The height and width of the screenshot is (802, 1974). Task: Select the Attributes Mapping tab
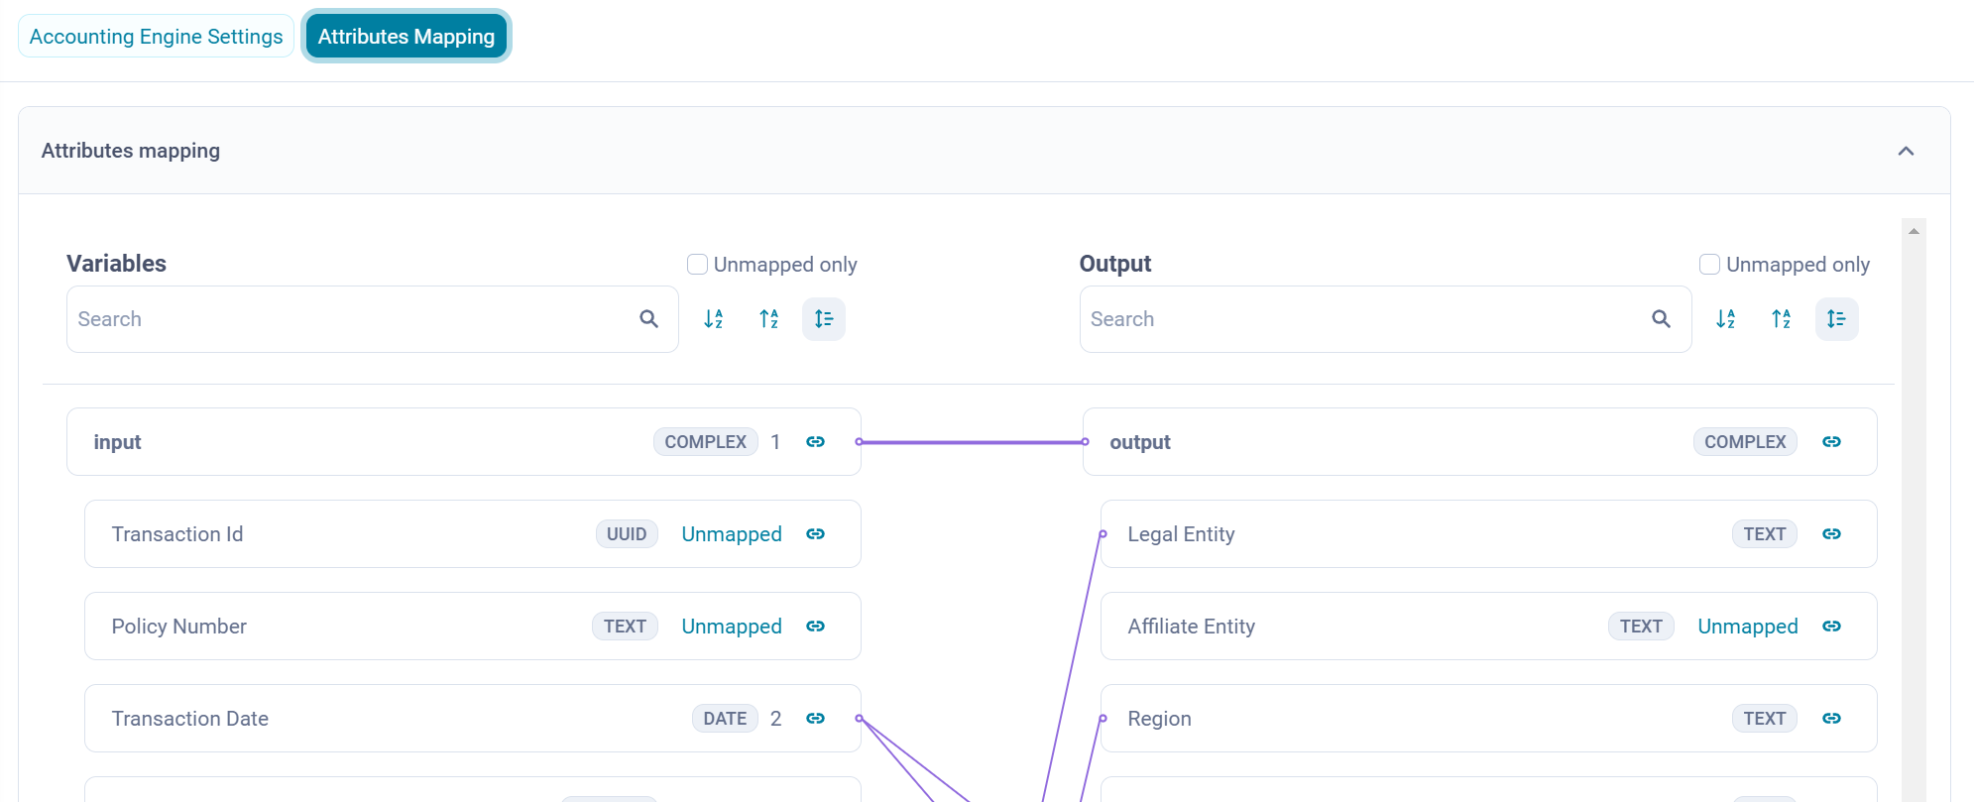(x=406, y=37)
